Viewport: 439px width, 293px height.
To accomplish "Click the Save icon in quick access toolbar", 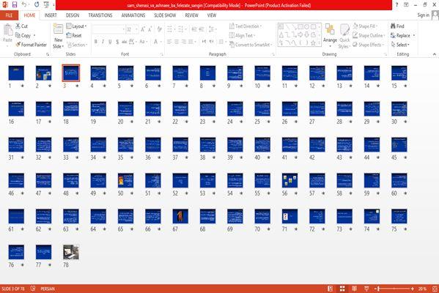I will pos(14,4).
